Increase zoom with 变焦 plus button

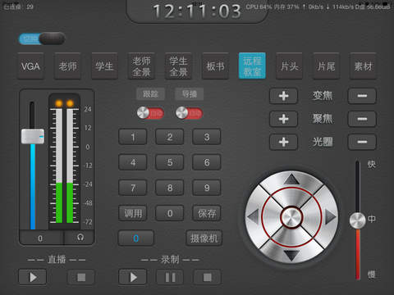click(283, 96)
